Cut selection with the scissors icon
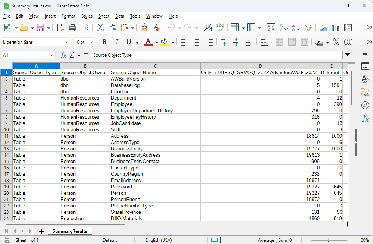This screenshot has height=244, width=373. click(100, 27)
